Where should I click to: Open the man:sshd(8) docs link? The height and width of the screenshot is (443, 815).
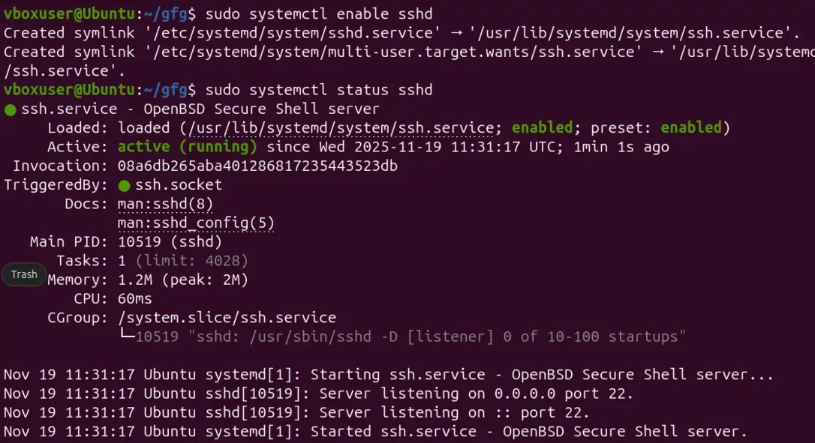coord(165,204)
